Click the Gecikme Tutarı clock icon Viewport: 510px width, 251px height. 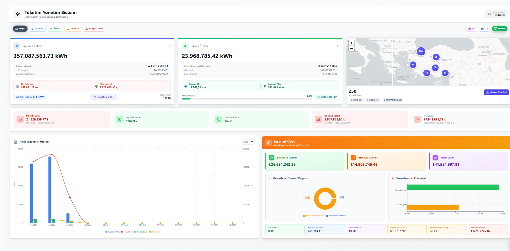click(219, 119)
